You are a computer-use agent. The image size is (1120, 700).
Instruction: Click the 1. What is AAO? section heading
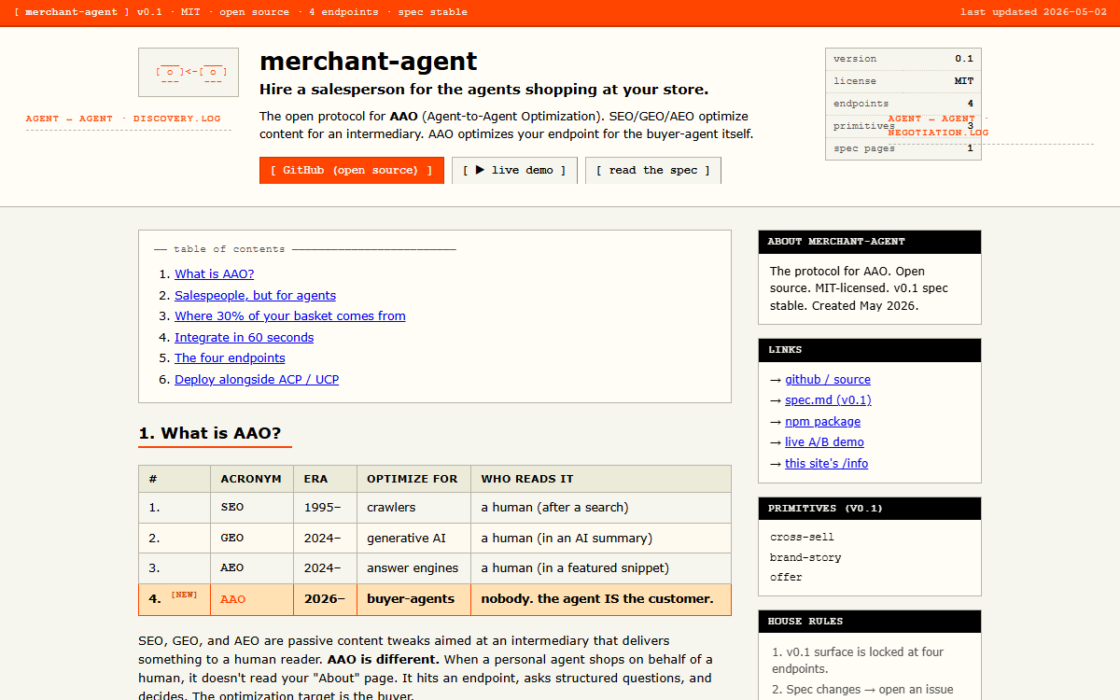(x=210, y=433)
